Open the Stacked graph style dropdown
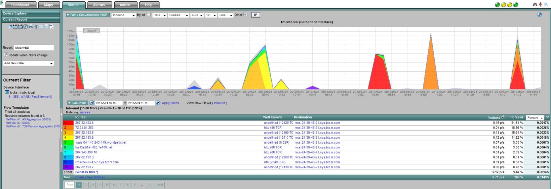Image resolution: width=551 pixels, height=189 pixels. click(178, 15)
